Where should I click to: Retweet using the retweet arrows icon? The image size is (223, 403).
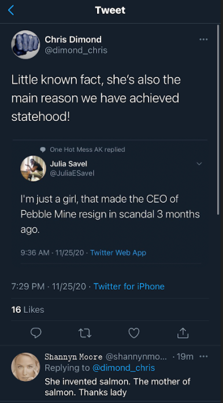(x=85, y=333)
